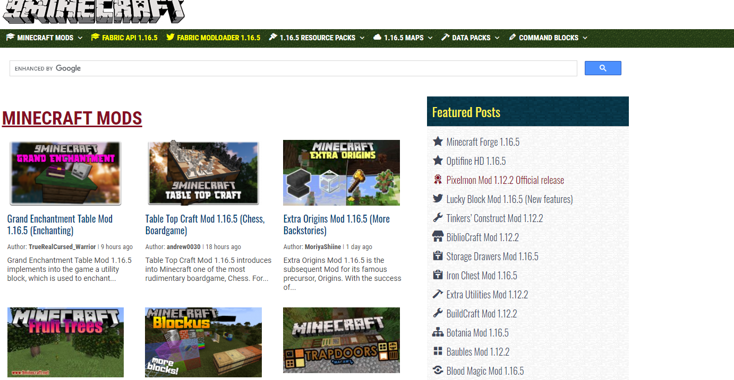Open Optifine HD 1.16.5 featured post
The height and width of the screenshot is (380, 734).
(476, 161)
